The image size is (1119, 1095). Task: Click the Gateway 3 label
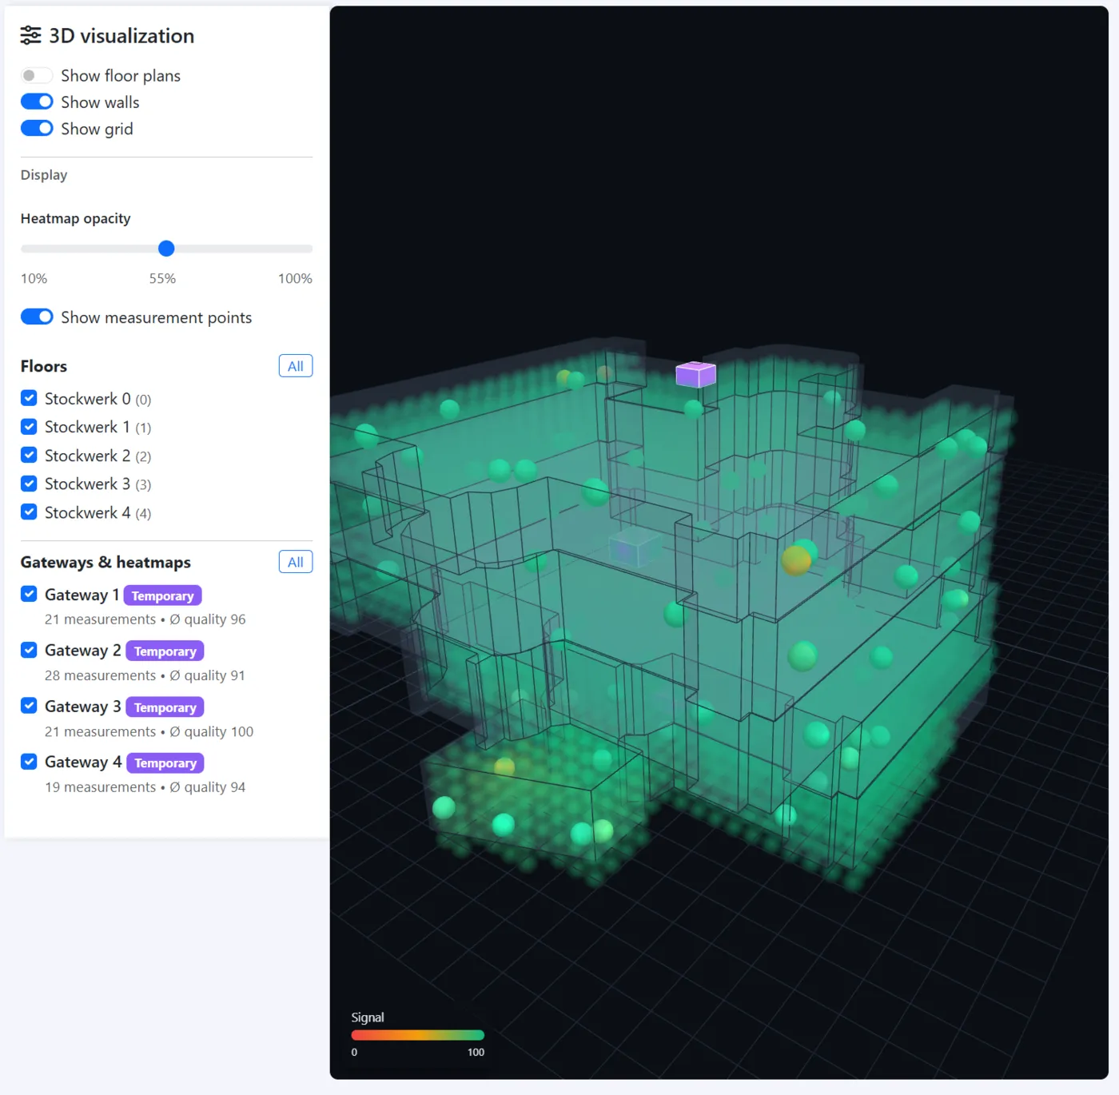(83, 707)
